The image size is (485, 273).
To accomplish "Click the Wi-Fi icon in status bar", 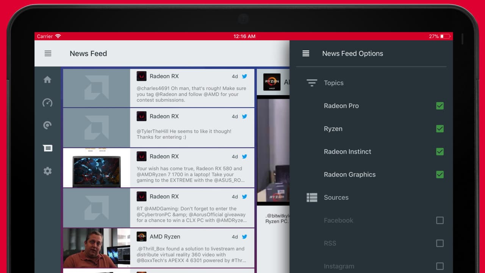I will click(58, 36).
